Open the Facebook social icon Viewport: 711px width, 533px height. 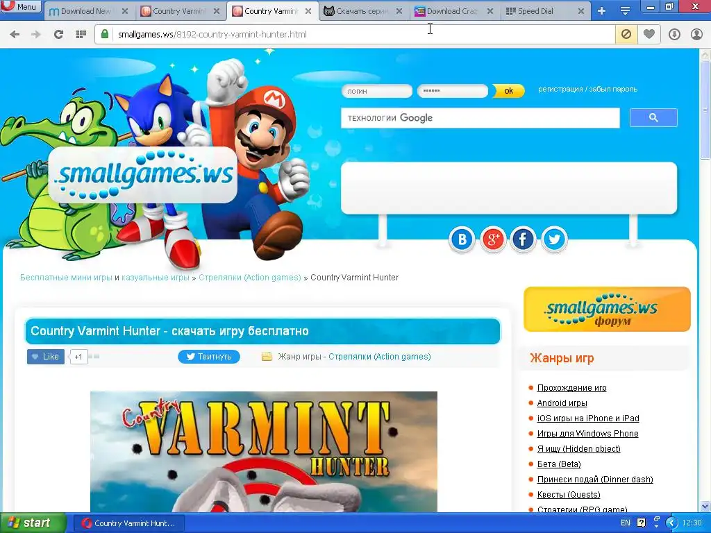(x=523, y=239)
